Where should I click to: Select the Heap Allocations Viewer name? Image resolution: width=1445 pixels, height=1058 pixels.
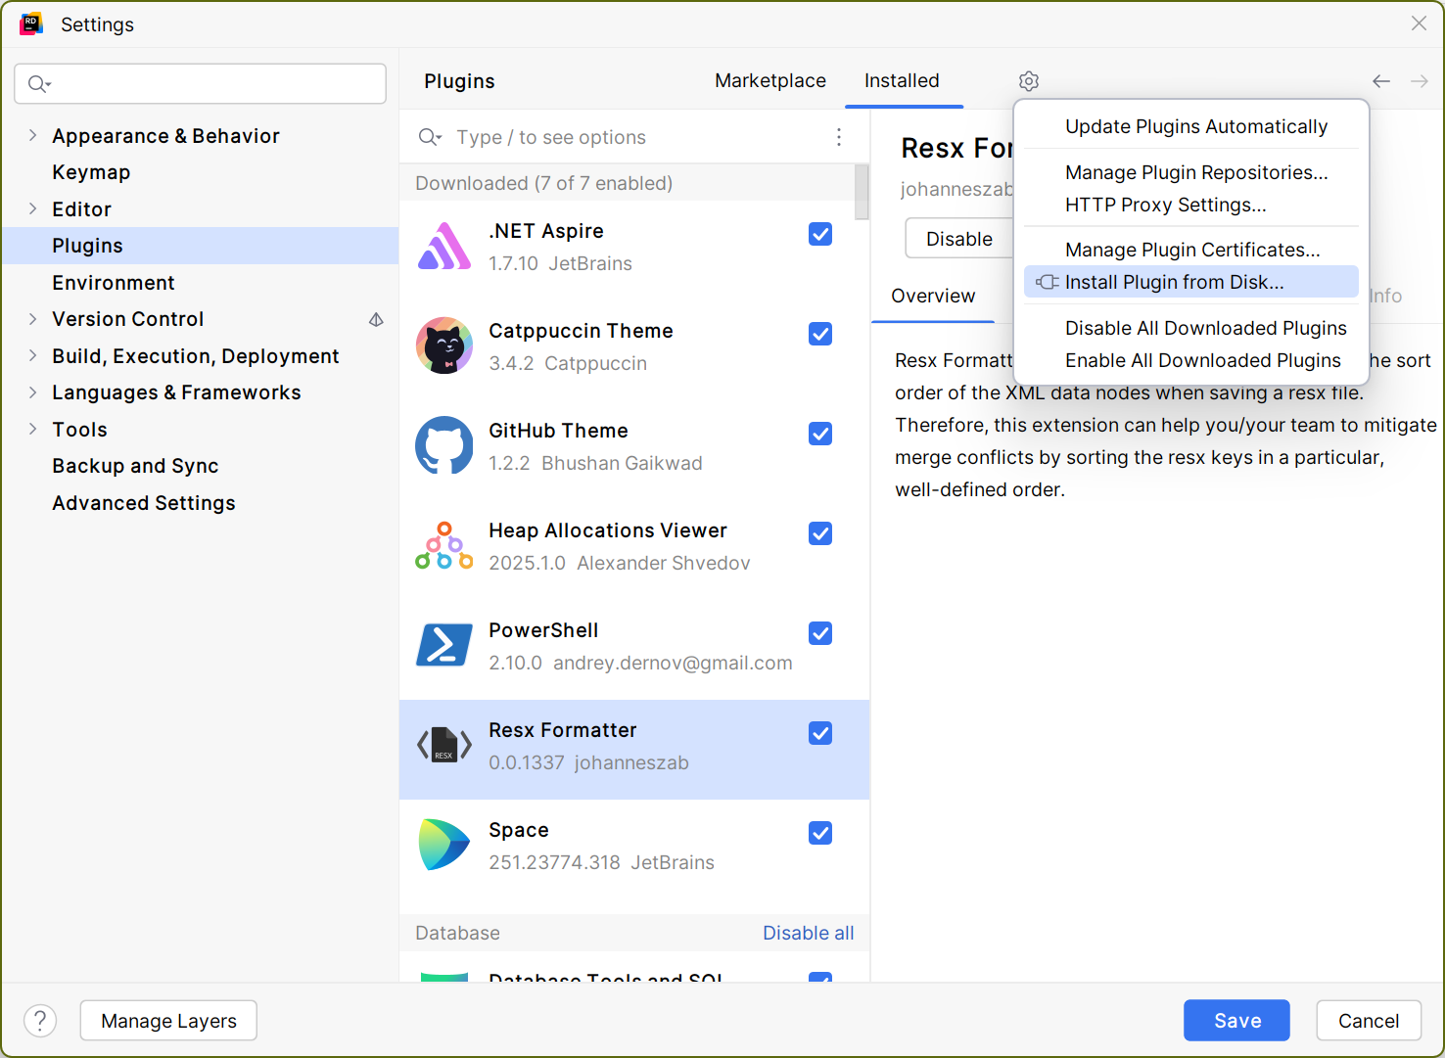click(x=608, y=530)
